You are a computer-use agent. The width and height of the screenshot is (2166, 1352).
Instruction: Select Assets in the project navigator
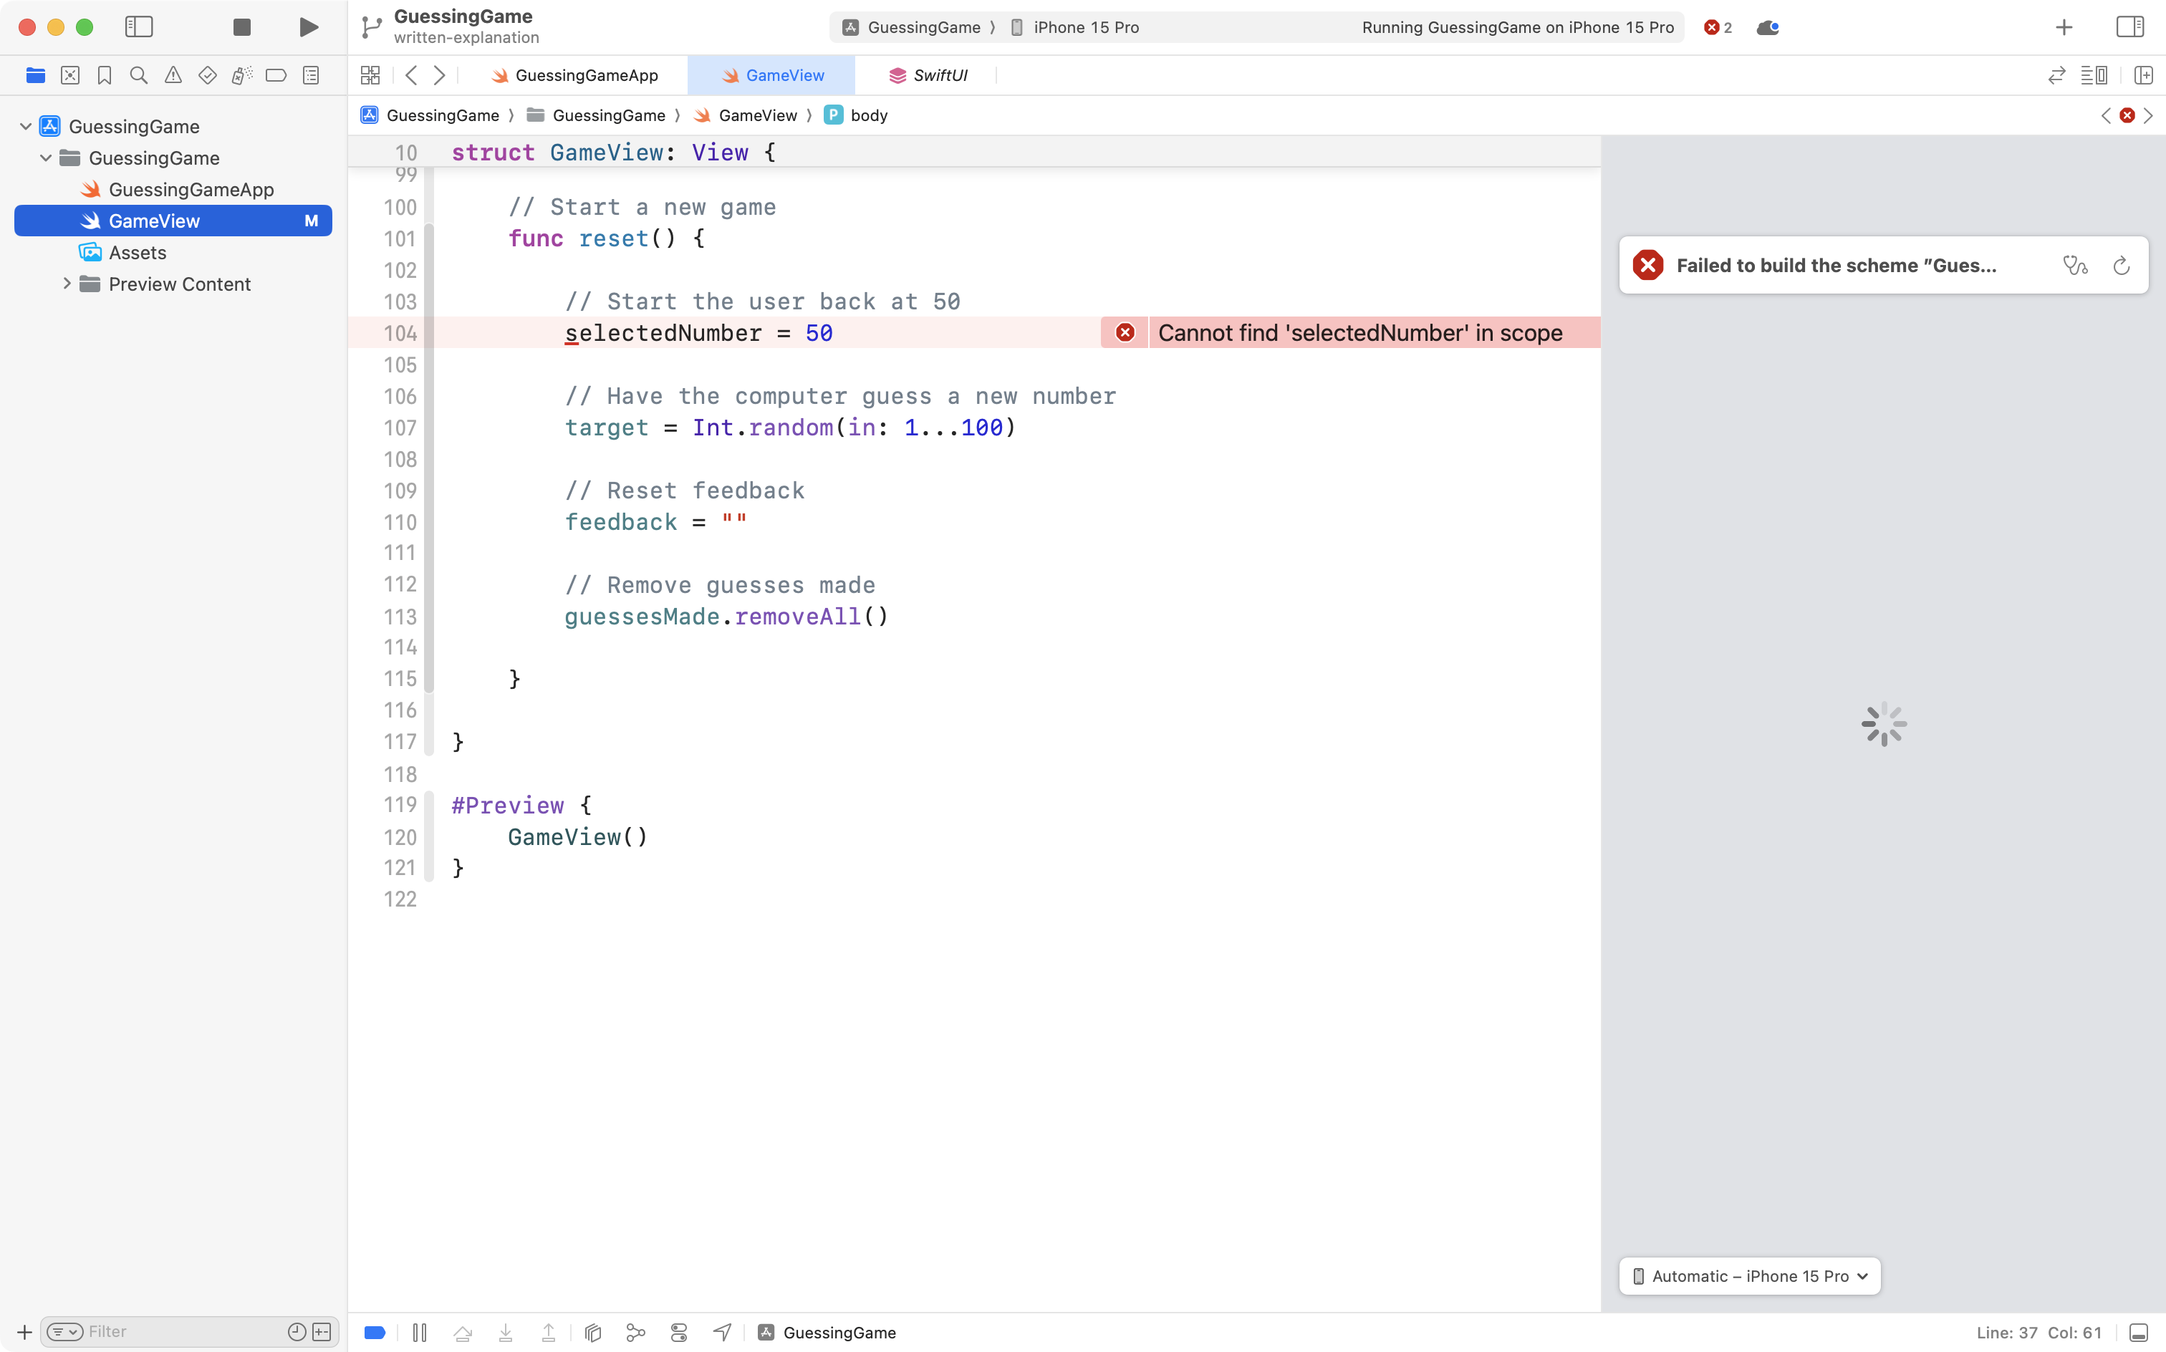click(137, 252)
